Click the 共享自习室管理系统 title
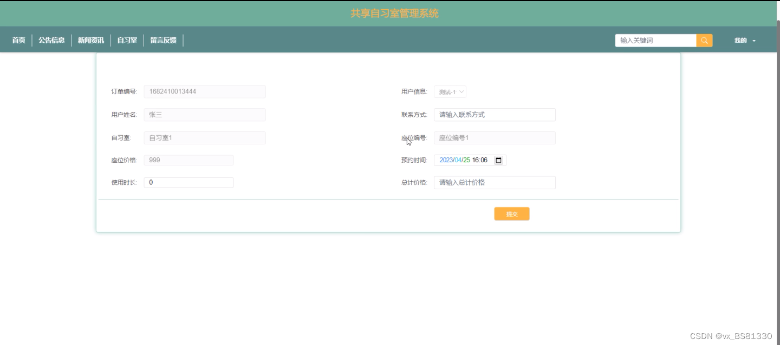 394,14
